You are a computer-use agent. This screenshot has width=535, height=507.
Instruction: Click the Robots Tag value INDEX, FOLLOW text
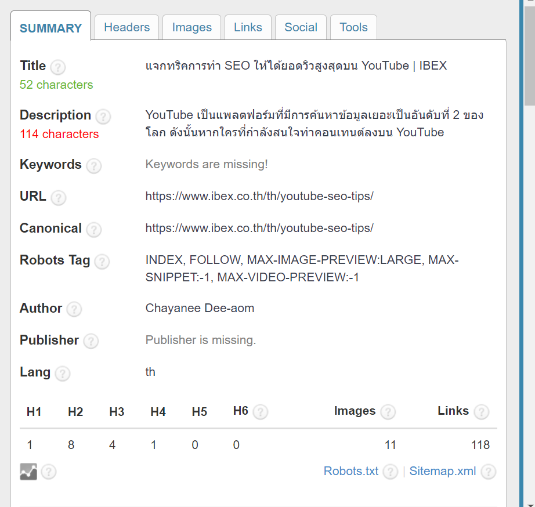(302, 269)
